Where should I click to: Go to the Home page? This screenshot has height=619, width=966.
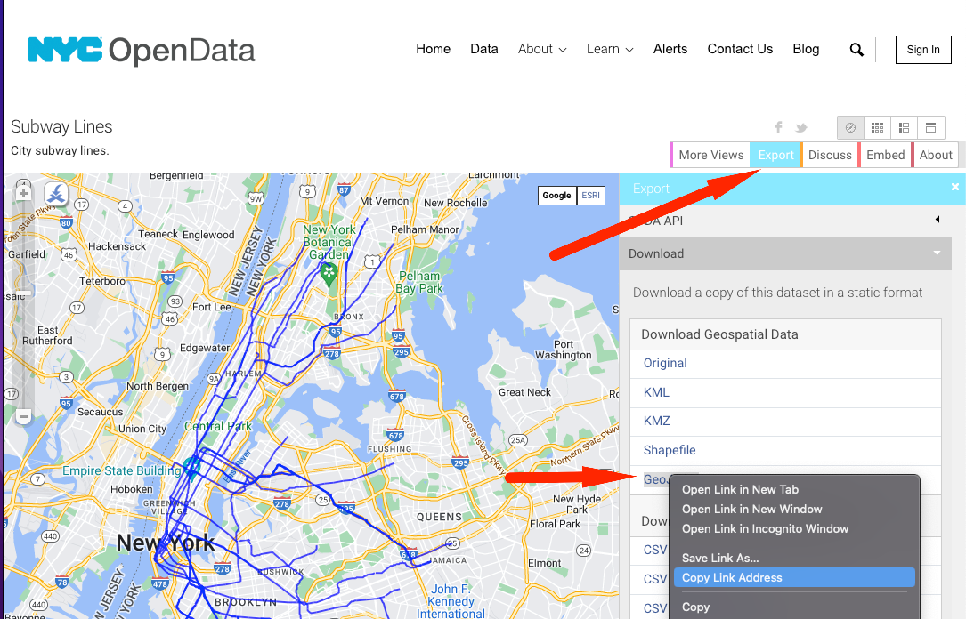433,49
